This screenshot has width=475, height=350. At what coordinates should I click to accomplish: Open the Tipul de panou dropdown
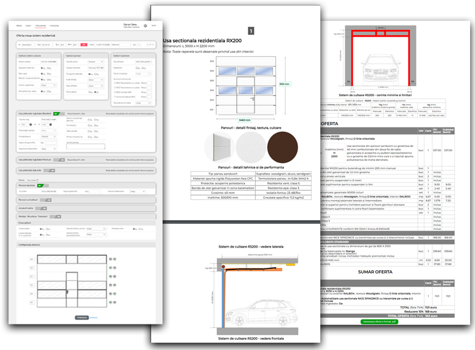[x=96, y=62]
